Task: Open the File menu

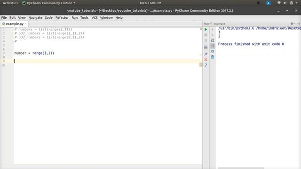Action: tap(4, 18)
